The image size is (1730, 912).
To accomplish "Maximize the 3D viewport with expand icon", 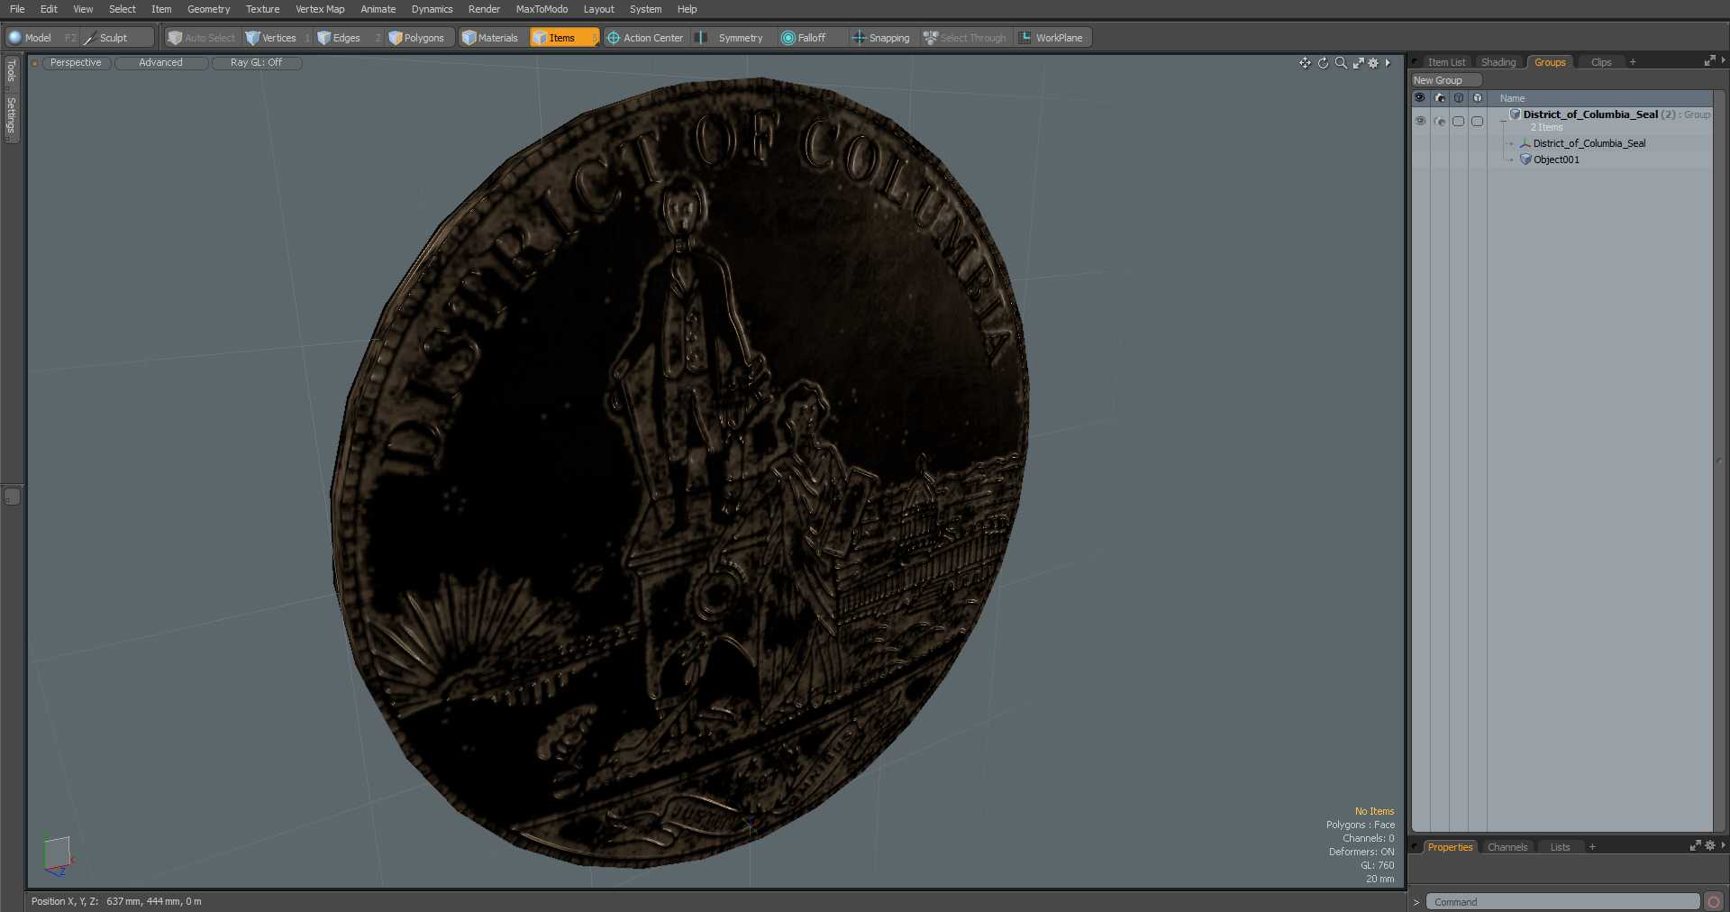I will (1358, 63).
